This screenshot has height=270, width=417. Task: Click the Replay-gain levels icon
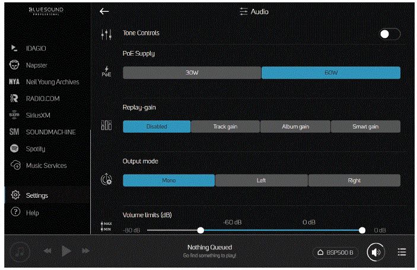[x=106, y=125]
